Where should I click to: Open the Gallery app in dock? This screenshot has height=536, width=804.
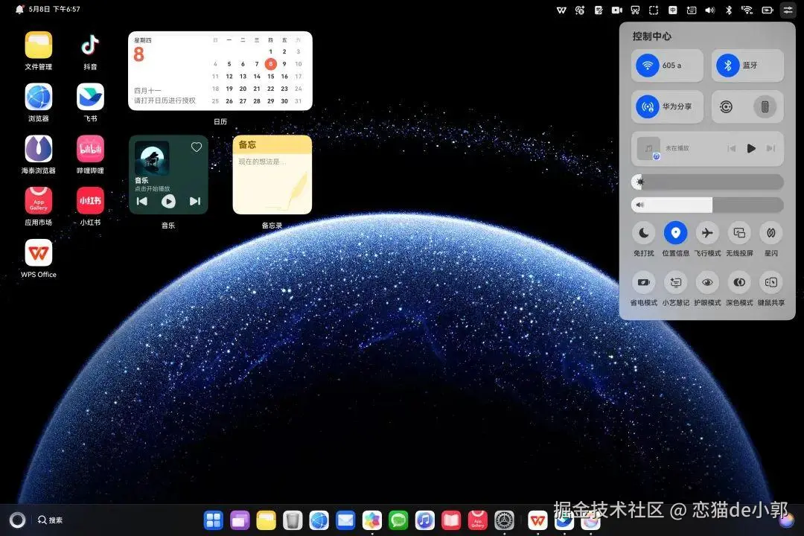pos(372,520)
